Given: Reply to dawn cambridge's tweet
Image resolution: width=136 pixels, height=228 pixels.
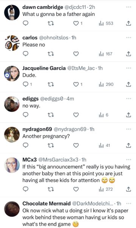Looking at the screenshot, I should click(x=26, y=23).
